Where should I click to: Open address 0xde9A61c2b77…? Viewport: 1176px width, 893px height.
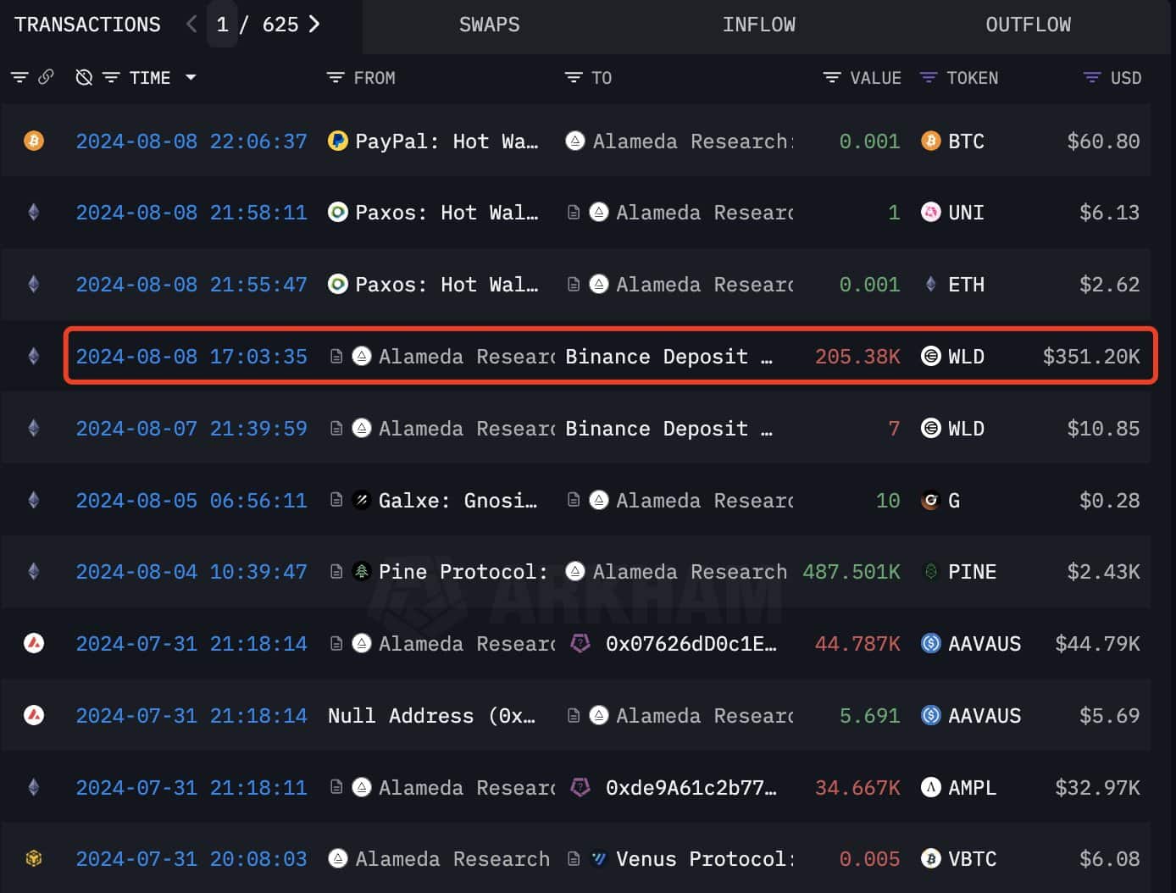pos(691,787)
